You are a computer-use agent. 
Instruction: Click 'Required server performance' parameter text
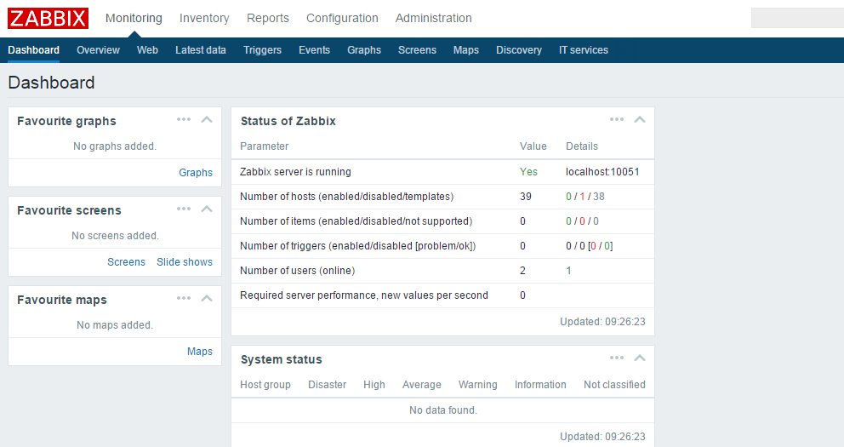pyautogui.click(x=364, y=295)
